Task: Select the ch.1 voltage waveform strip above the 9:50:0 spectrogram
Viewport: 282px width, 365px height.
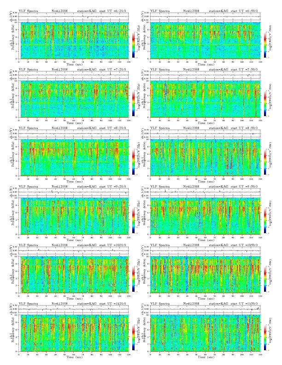Action: [x=205, y=192]
